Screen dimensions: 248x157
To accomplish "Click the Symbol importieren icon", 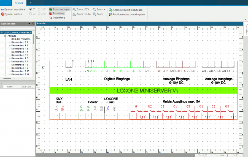I will [3, 9].
